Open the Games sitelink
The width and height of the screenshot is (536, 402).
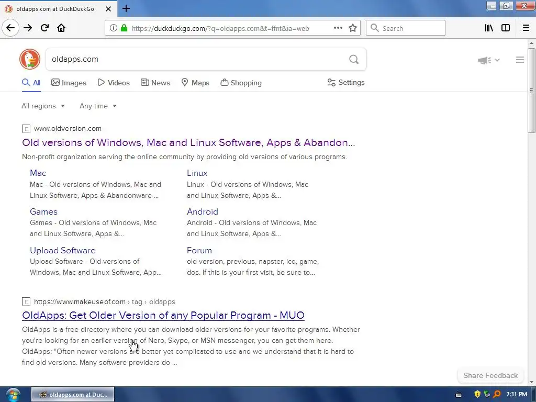pos(43,211)
